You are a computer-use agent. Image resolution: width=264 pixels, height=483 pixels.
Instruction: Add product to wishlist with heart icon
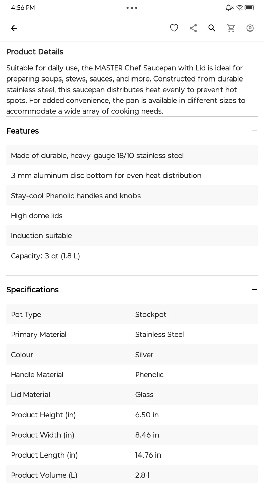174,28
